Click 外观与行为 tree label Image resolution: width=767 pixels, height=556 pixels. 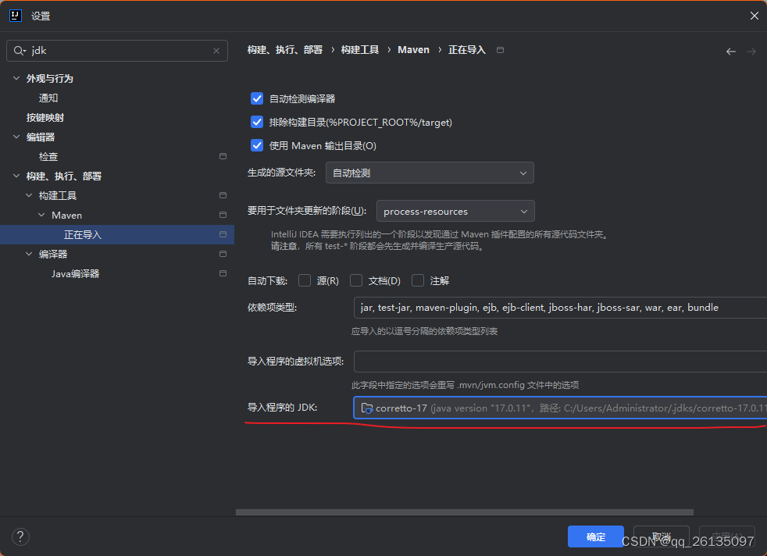(50, 79)
